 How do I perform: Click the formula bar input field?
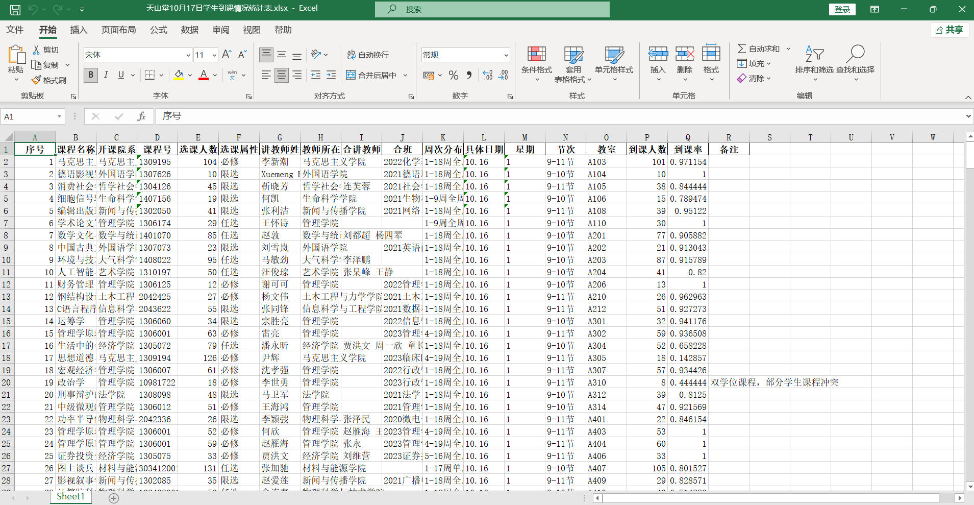(x=559, y=116)
